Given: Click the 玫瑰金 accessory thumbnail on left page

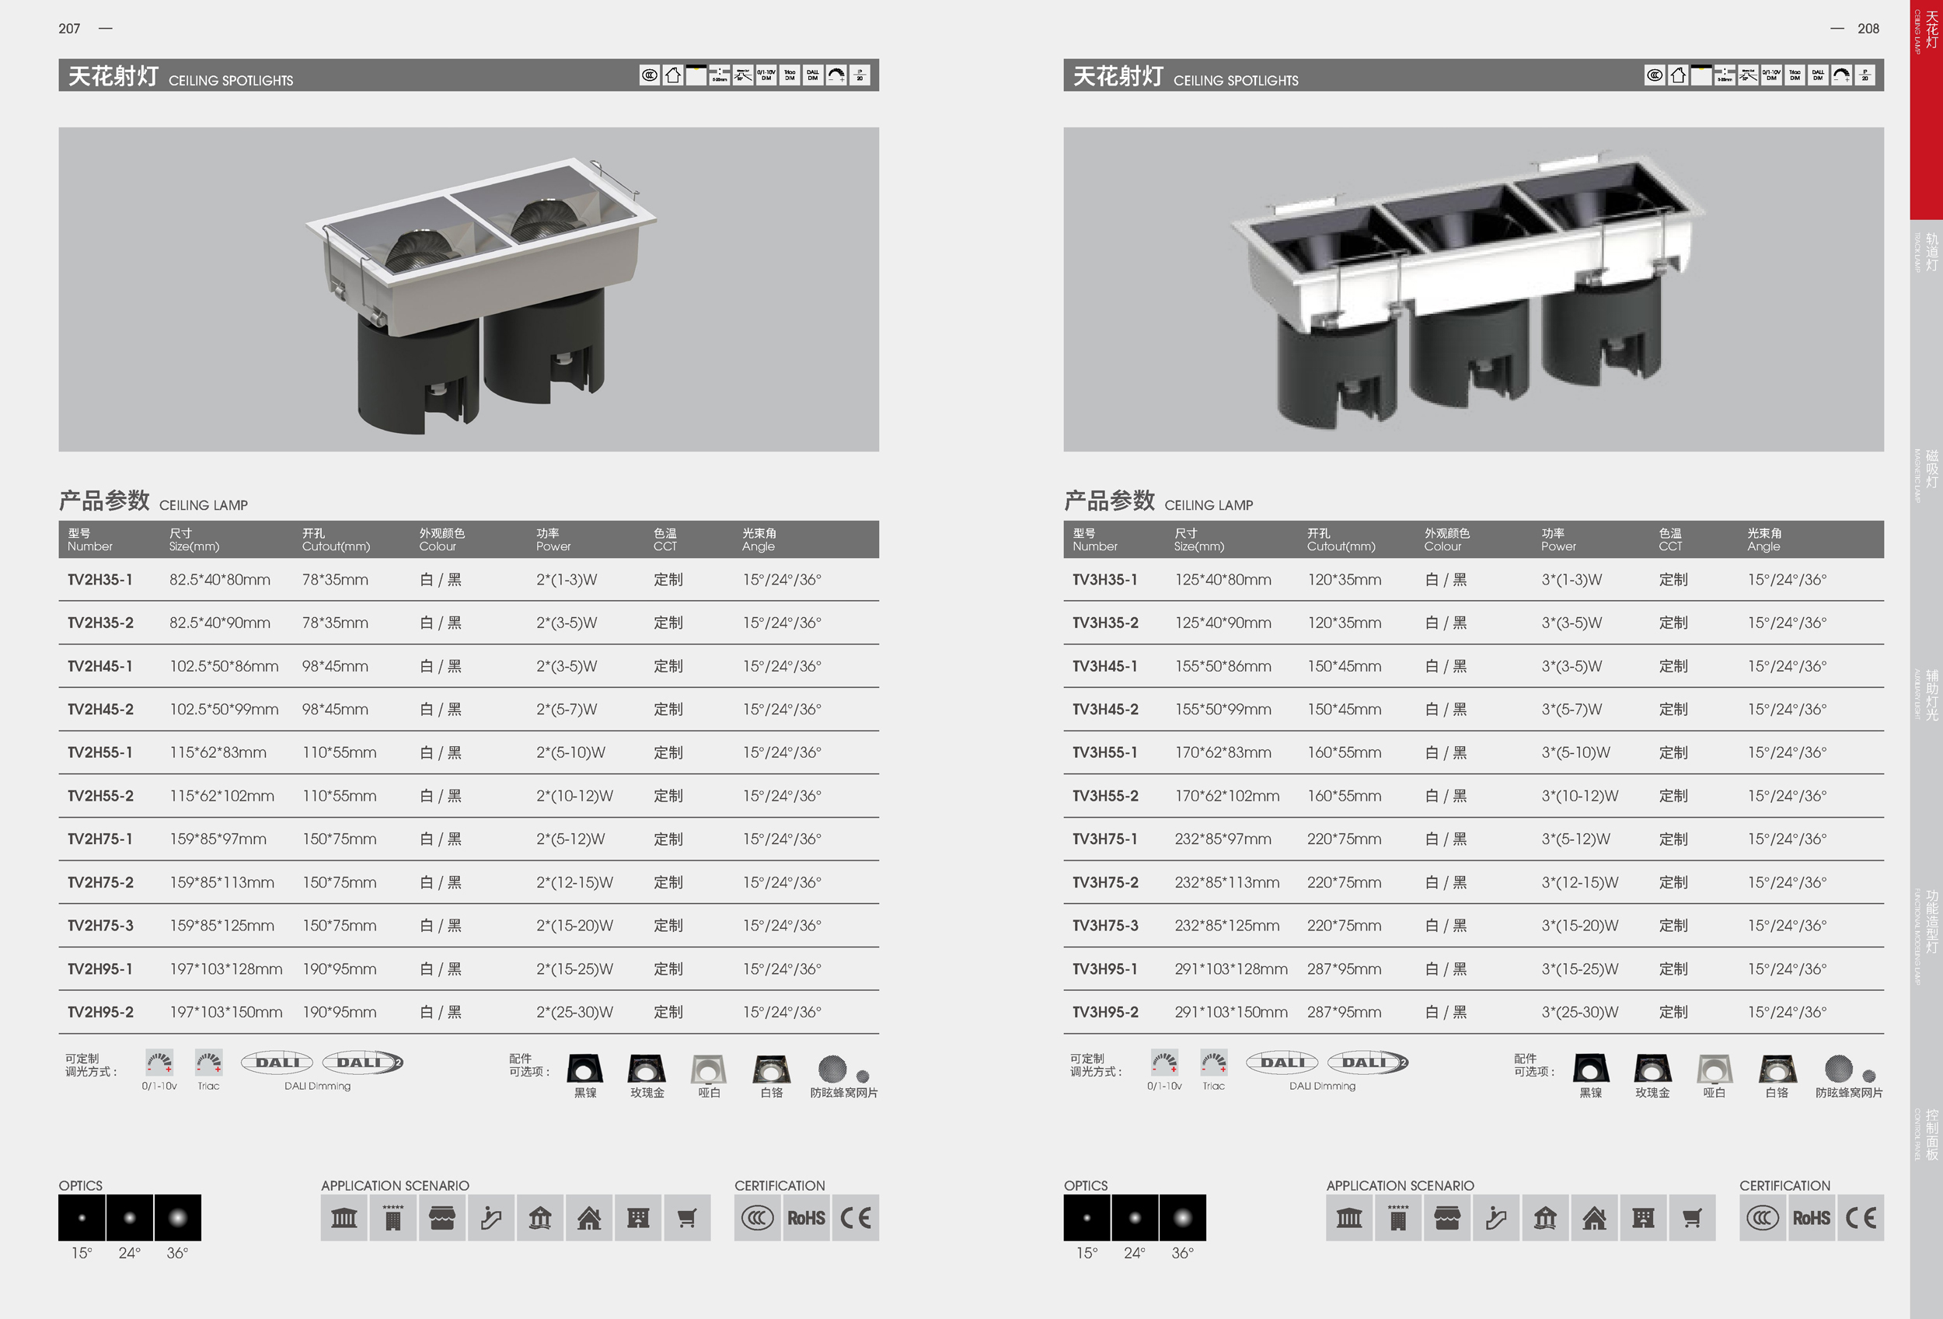Looking at the screenshot, I should [647, 1069].
